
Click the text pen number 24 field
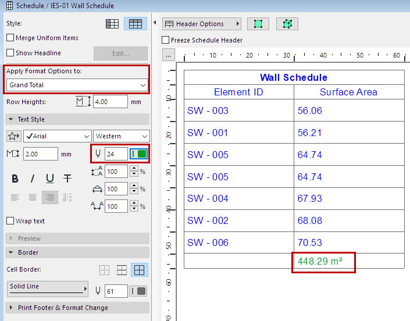tap(116, 154)
